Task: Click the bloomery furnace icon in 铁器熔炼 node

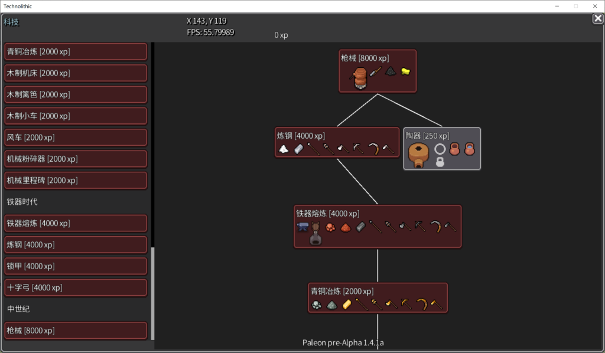Action: [x=315, y=233]
